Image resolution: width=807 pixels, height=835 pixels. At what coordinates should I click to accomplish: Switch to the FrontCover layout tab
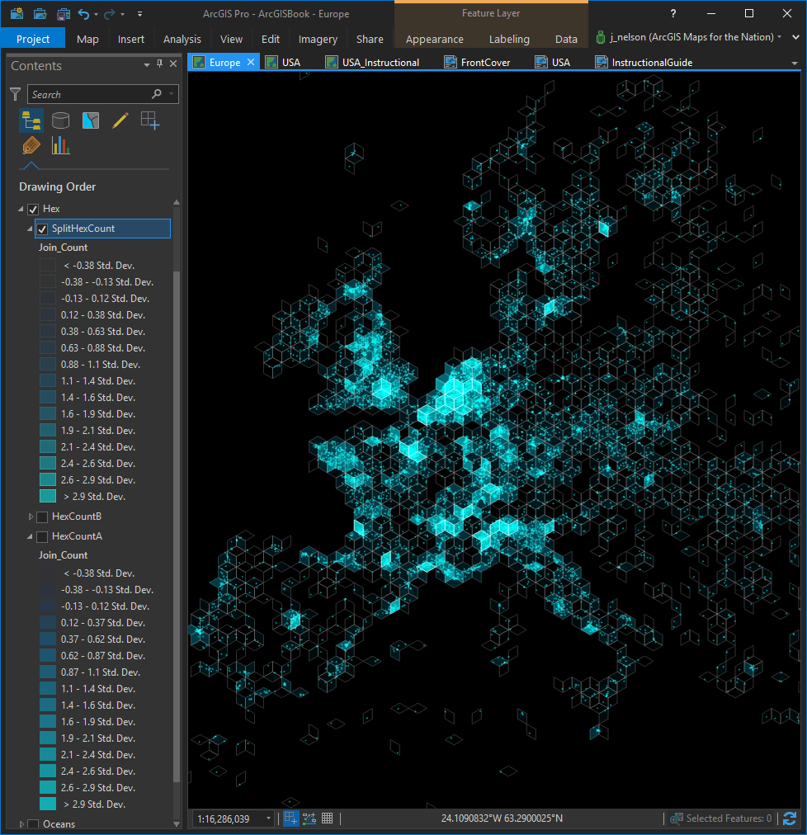(485, 63)
